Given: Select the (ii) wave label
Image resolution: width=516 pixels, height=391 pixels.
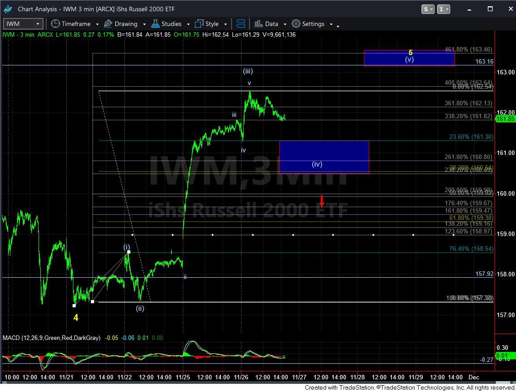Looking at the screenshot, I should pos(140,309).
